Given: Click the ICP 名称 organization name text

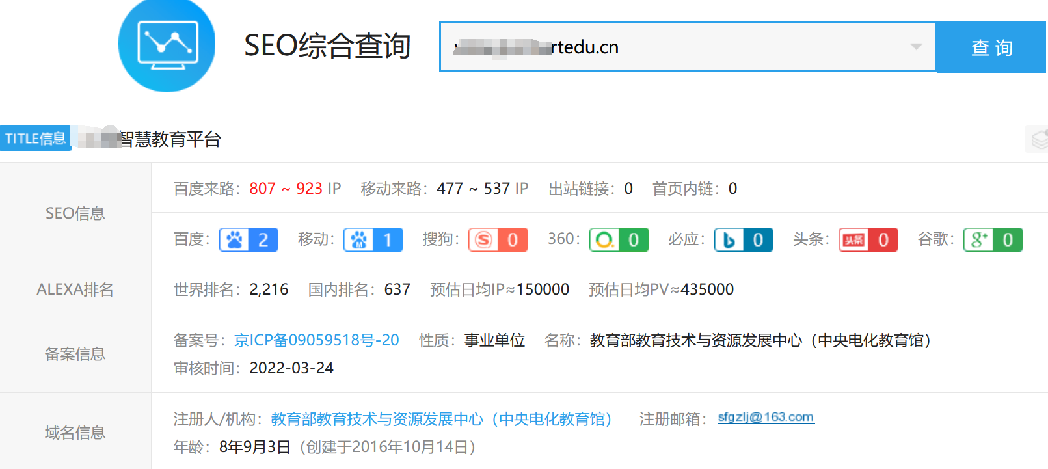Looking at the screenshot, I should click(x=760, y=340).
